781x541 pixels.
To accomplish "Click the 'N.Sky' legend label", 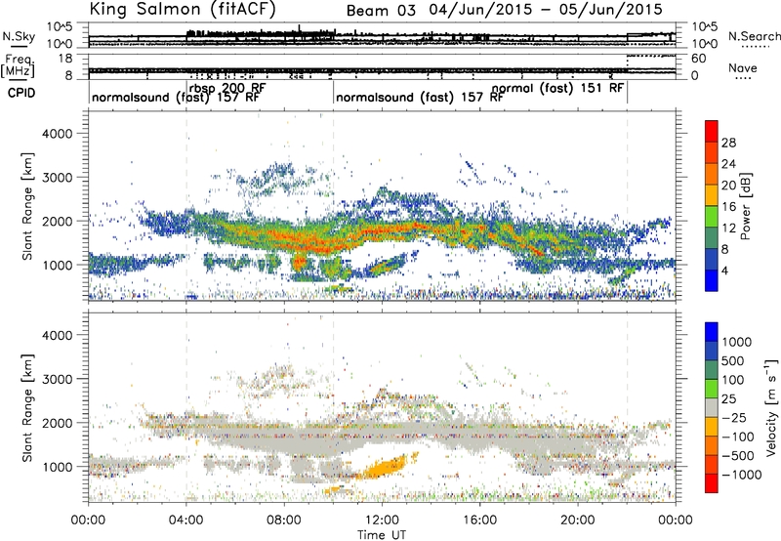I will (x=19, y=36).
